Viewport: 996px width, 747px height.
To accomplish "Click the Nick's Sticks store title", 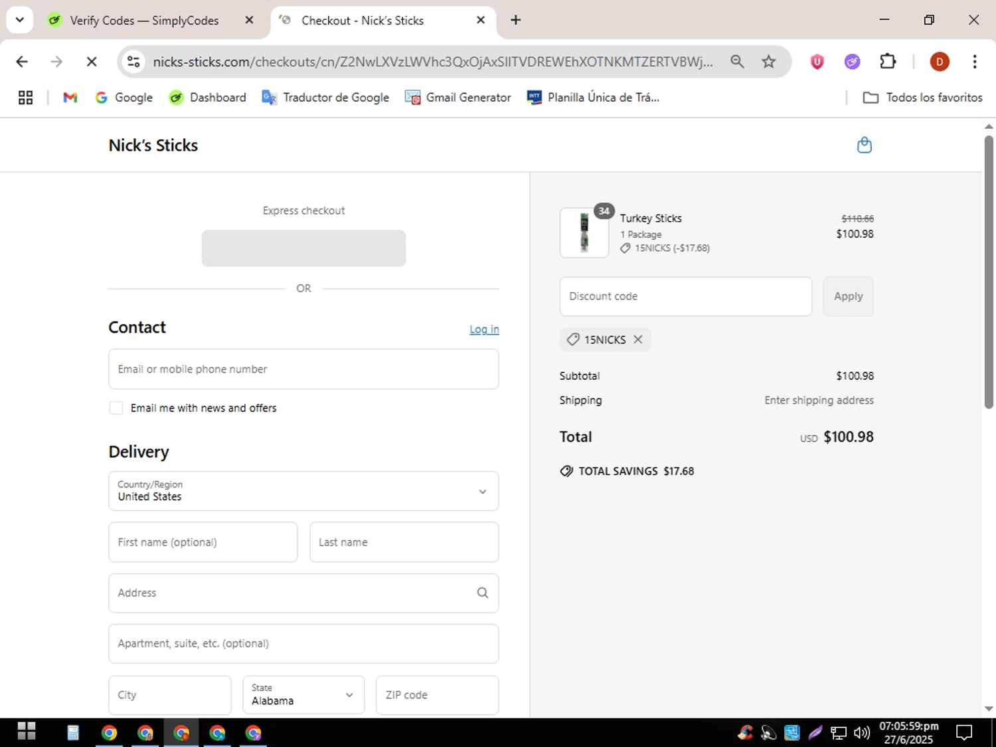I will 153,145.
